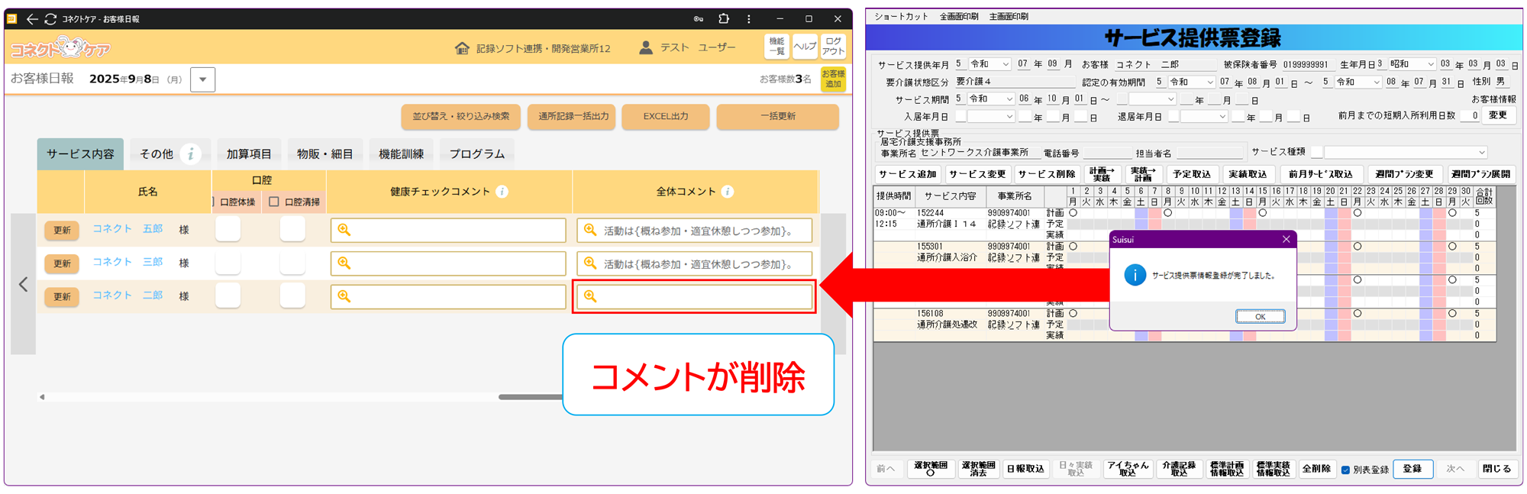Click magnifier icon in コネクト 二郎's 全体コメント

click(590, 296)
